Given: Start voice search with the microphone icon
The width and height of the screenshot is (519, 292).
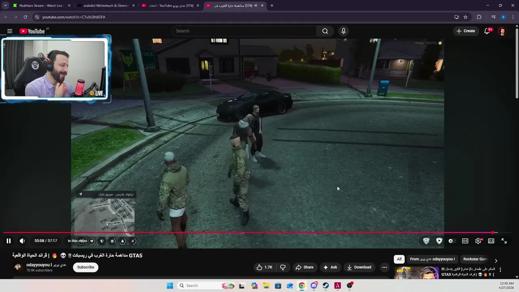Looking at the screenshot, I should [343, 31].
